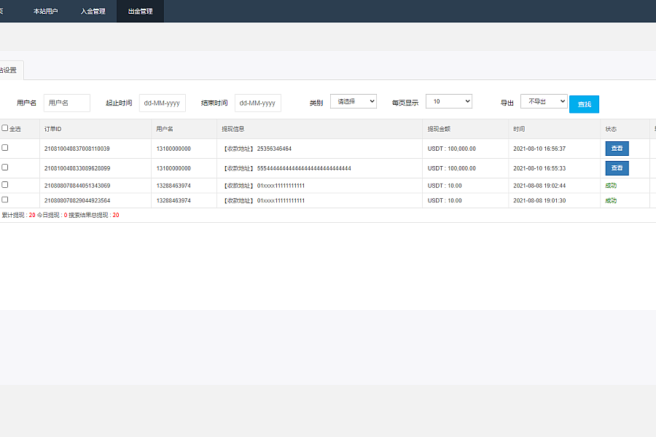Focus the 结束时间 end date field
The width and height of the screenshot is (656, 437).
pyautogui.click(x=257, y=103)
